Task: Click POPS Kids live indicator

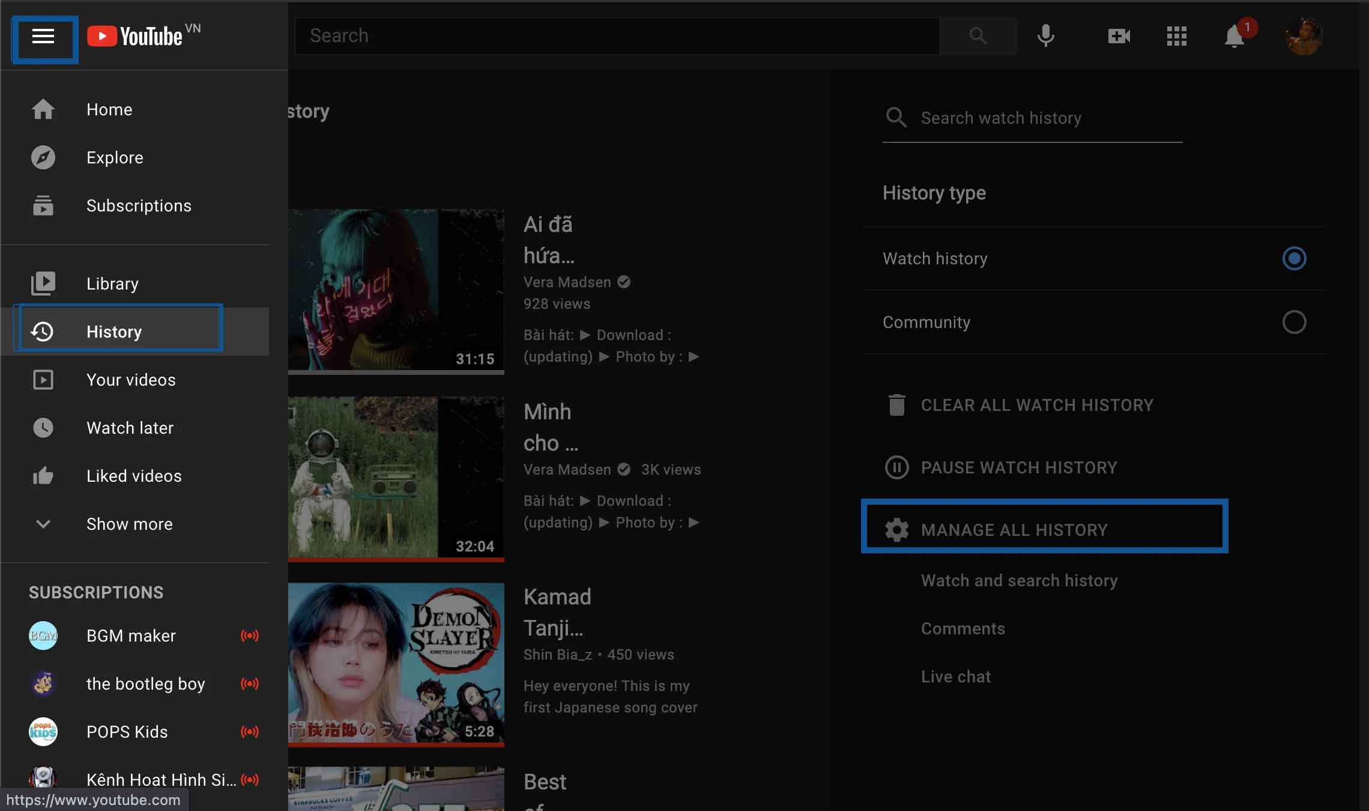Action: pos(250,732)
